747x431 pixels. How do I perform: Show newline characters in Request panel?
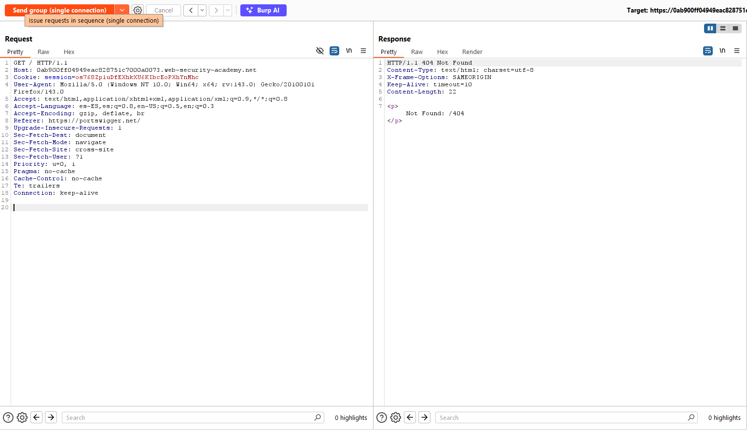(349, 51)
